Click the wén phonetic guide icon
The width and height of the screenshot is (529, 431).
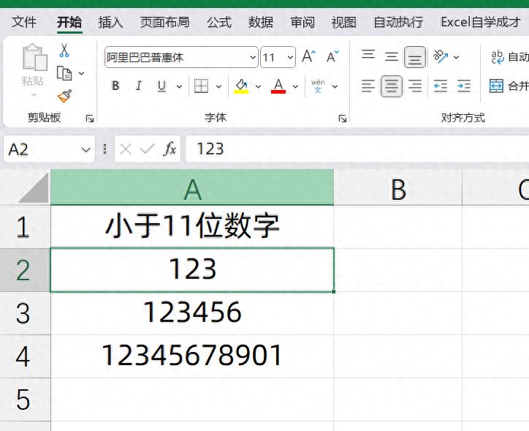point(318,86)
